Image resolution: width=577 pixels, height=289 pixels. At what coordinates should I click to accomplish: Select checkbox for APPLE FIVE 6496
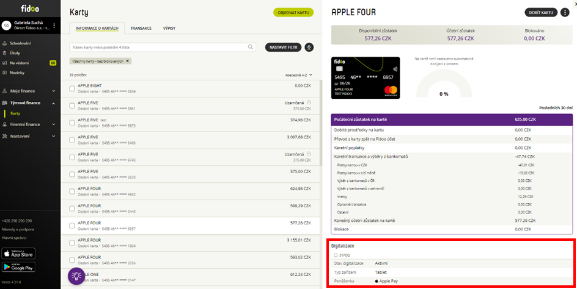tap(72, 140)
